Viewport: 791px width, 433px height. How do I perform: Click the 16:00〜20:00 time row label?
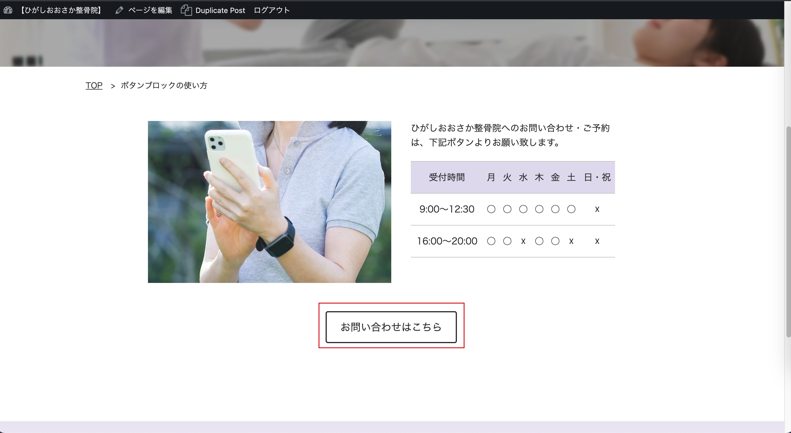coord(446,241)
